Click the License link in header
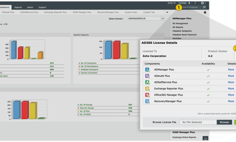The width and height of the screenshot is (236, 142). (x=182, y=3)
